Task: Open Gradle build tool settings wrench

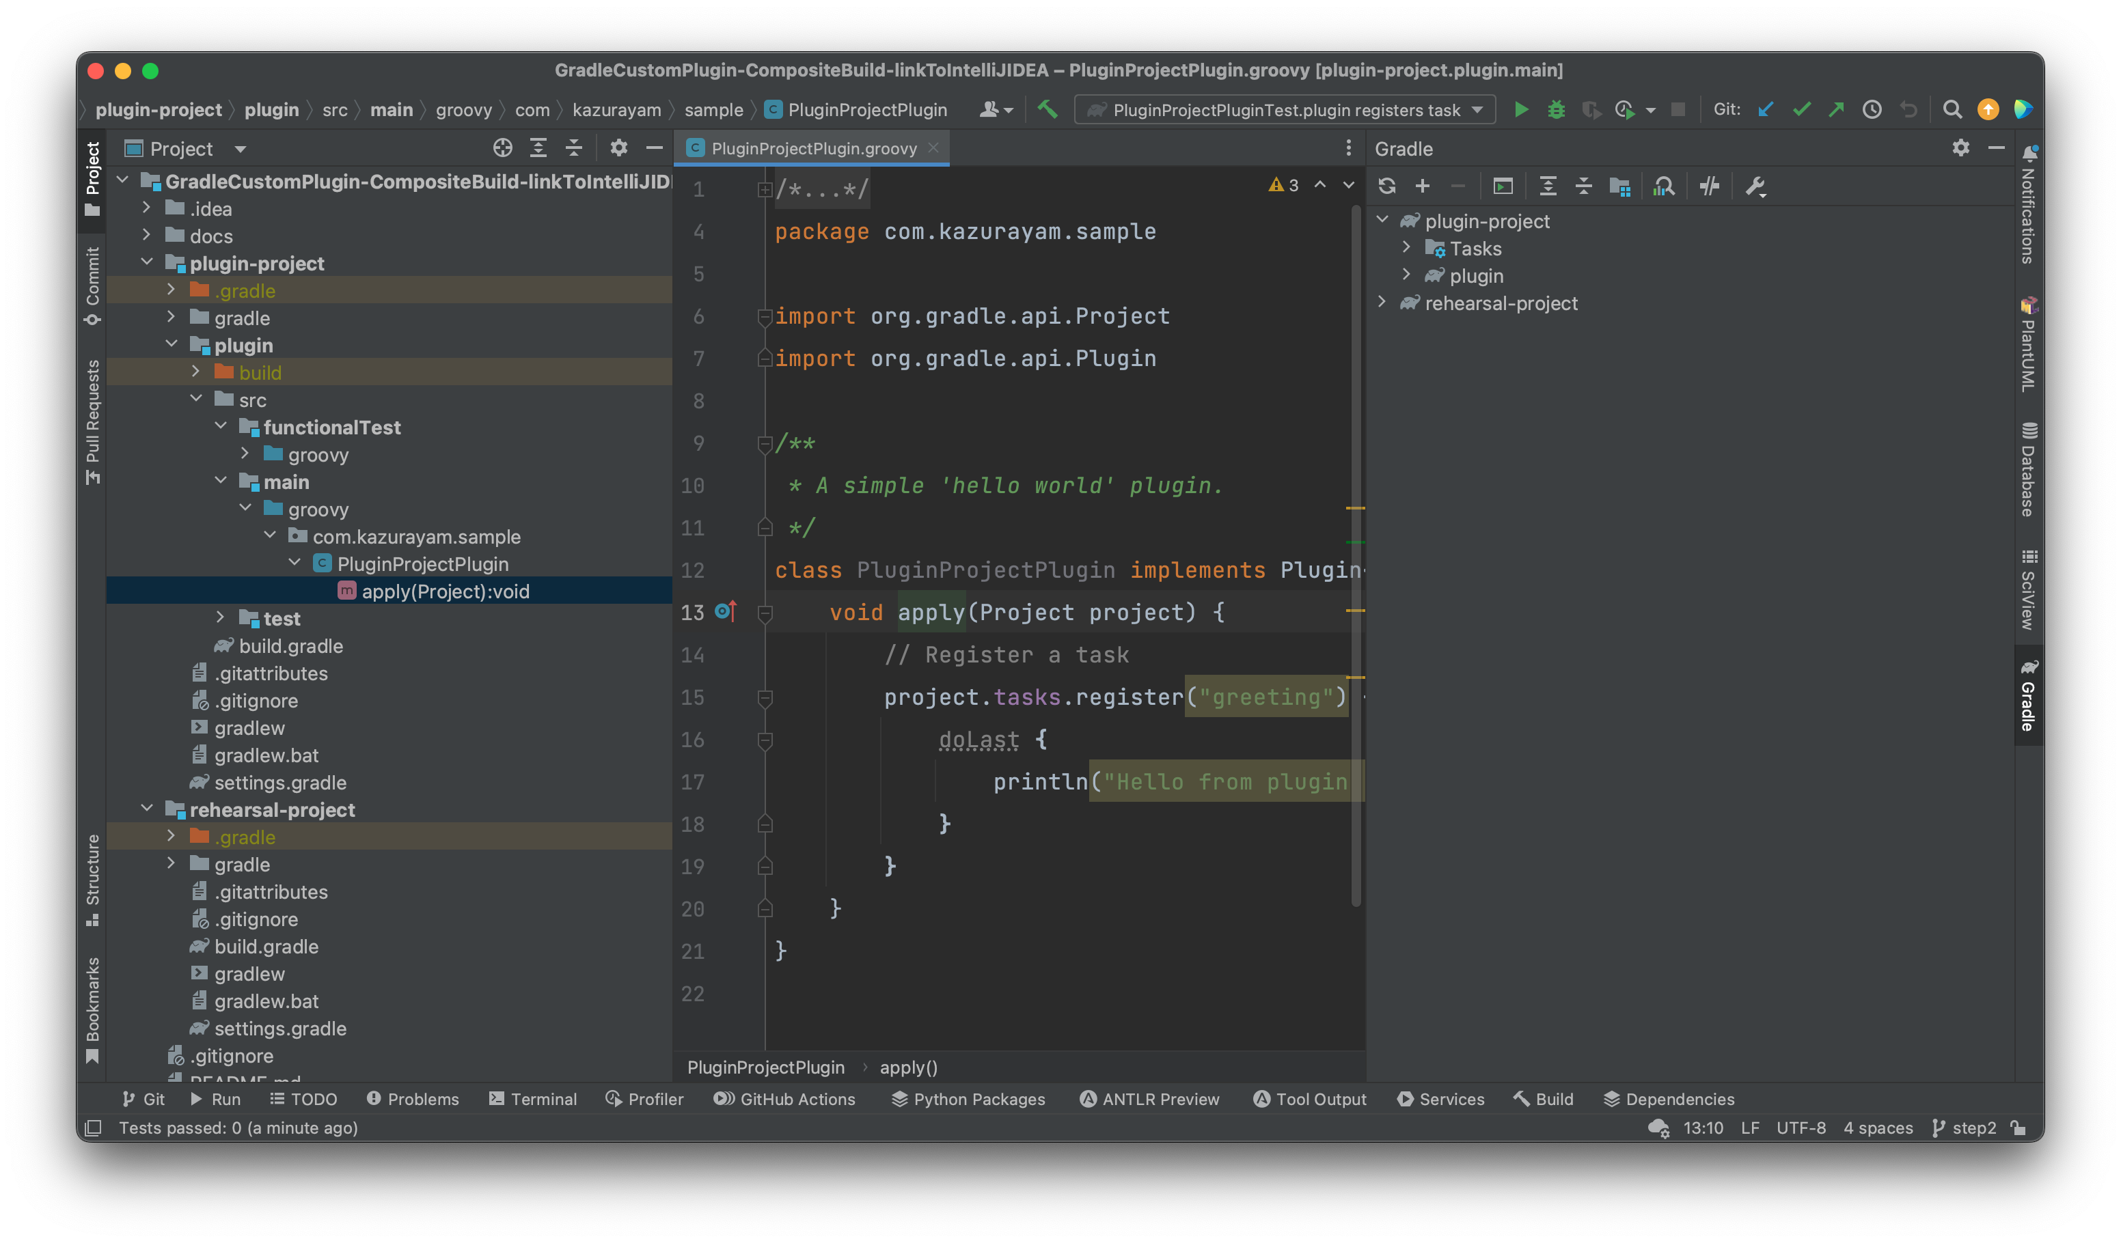Action: (x=1755, y=186)
